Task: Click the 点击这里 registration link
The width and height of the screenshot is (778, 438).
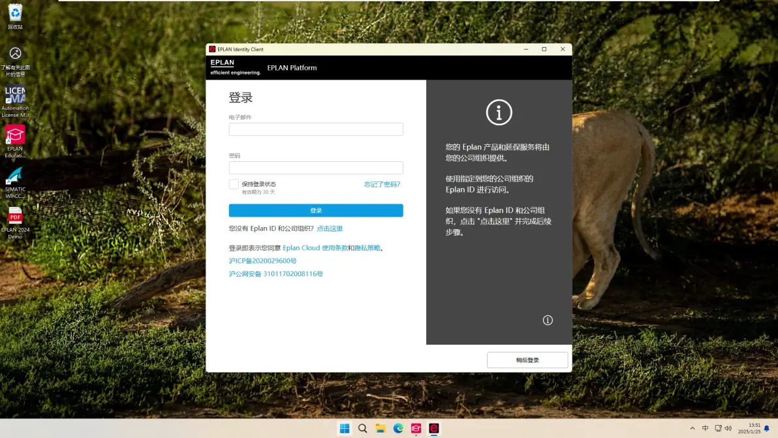Action: pos(330,228)
